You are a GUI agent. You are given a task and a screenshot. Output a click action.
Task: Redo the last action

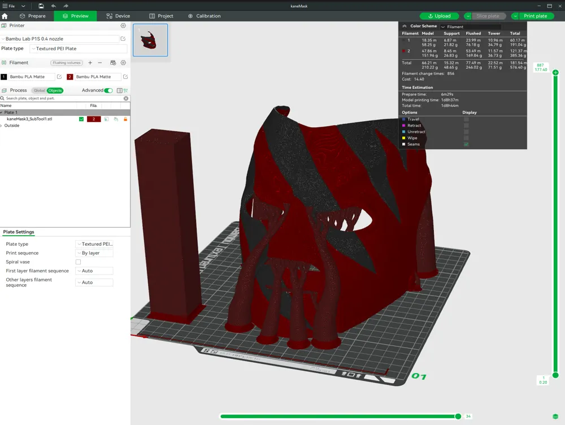point(66,6)
